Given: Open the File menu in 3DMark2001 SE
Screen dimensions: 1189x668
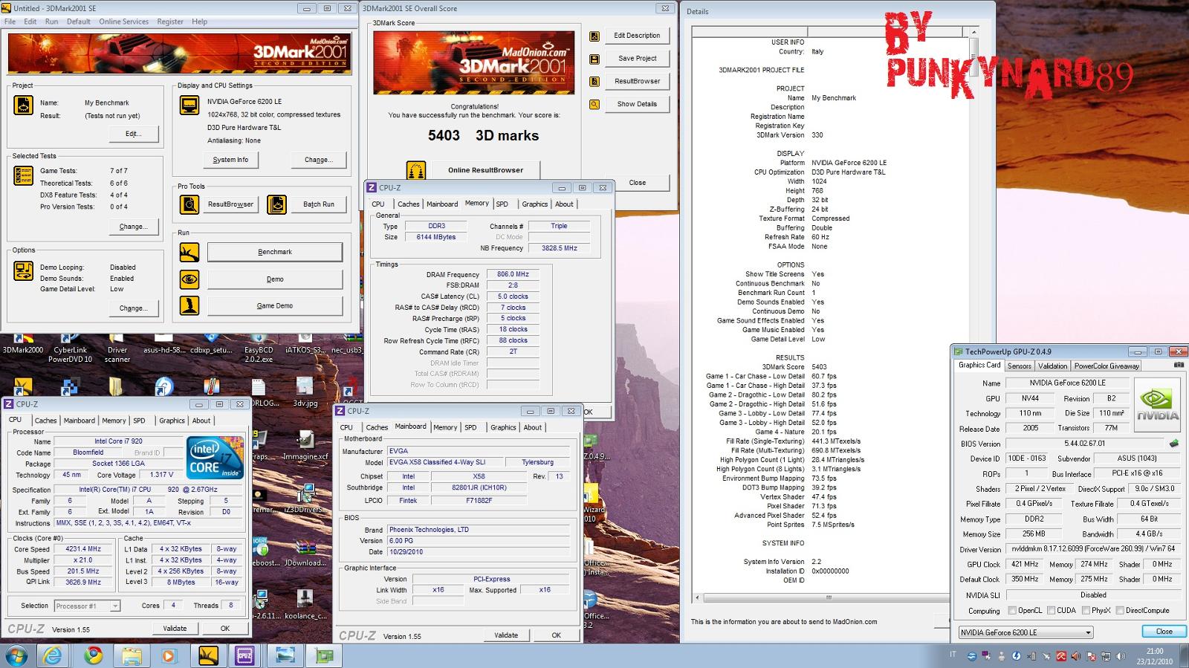Looking at the screenshot, I should coord(10,22).
